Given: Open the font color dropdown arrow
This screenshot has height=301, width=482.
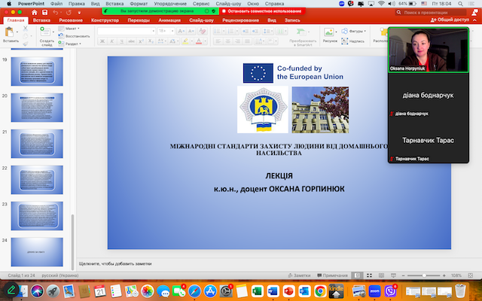Looking at the screenshot, I should tap(205, 41).
